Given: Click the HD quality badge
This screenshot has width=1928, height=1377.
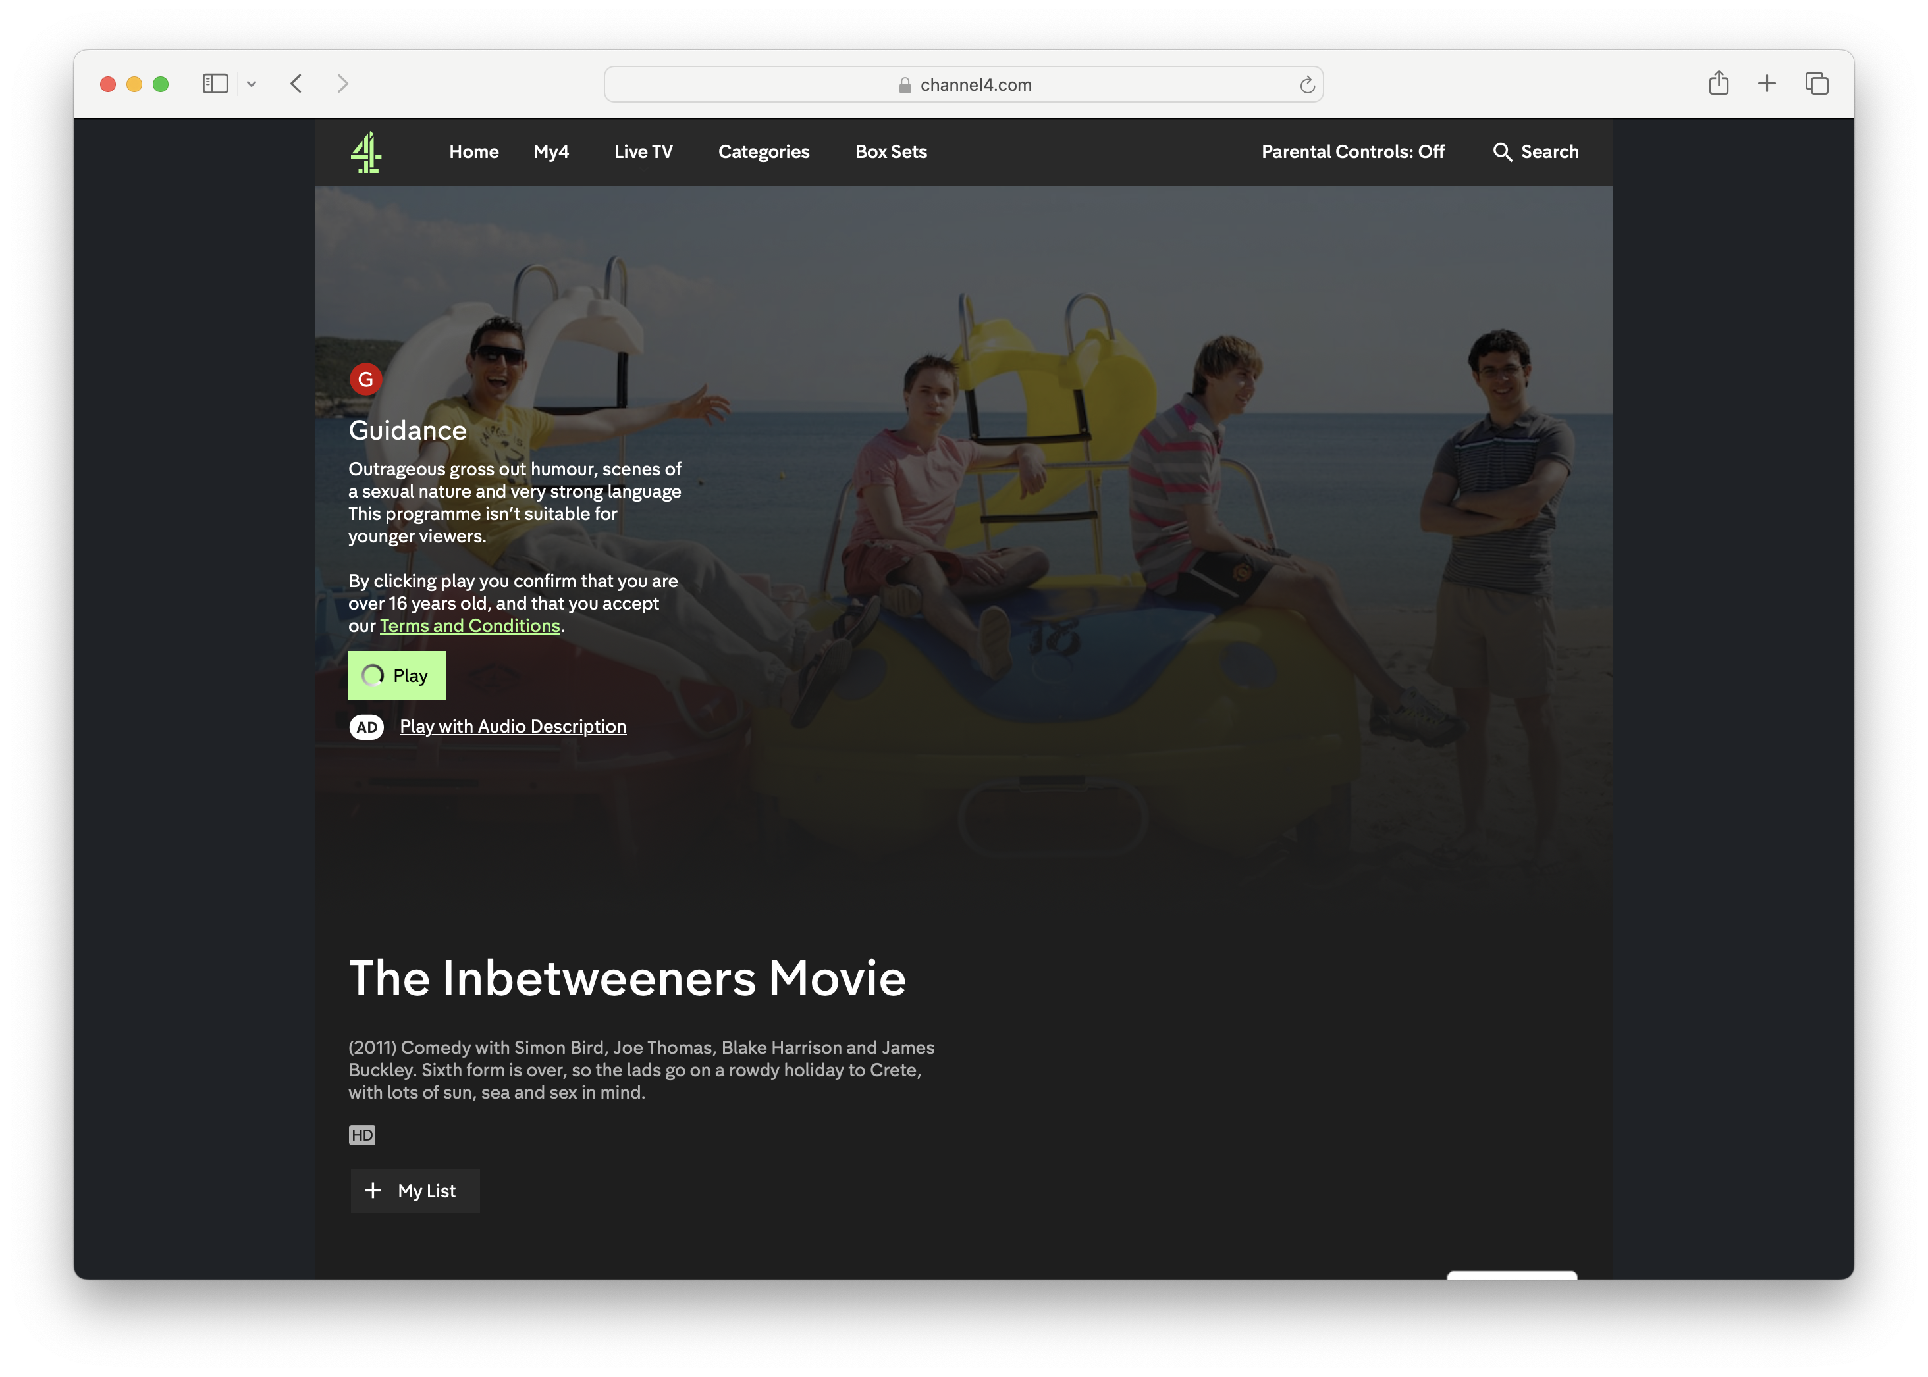Looking at the screenshot, I should coord(362,1135).
